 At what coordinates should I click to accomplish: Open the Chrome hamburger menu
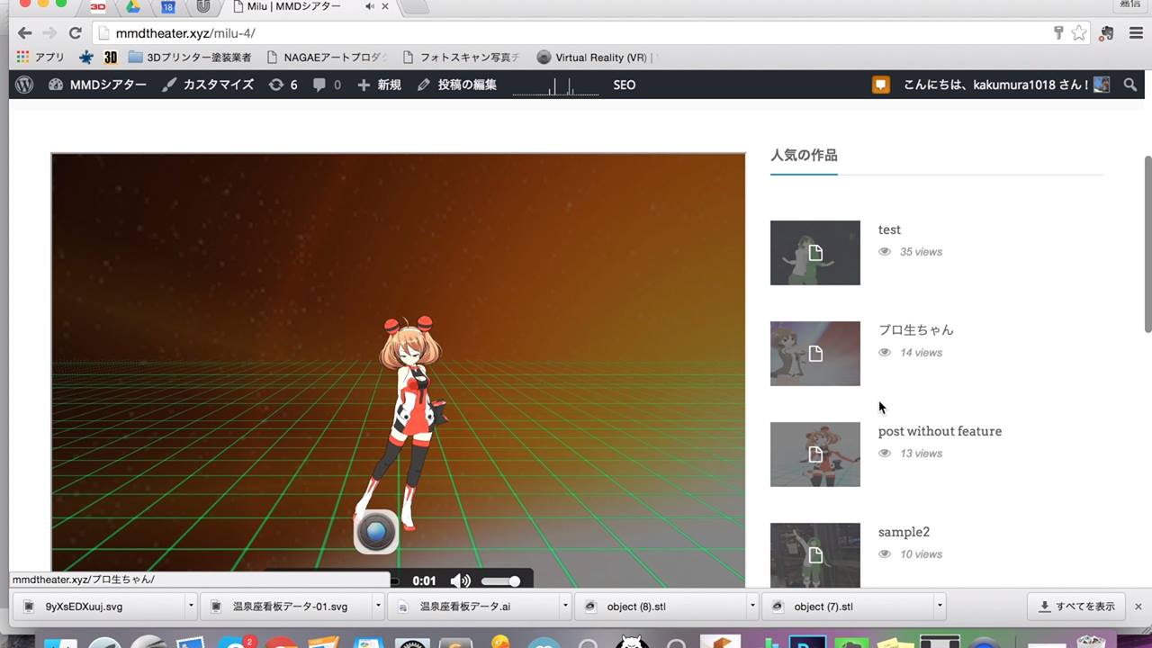pyautogui.click(x=1134, y=33)
